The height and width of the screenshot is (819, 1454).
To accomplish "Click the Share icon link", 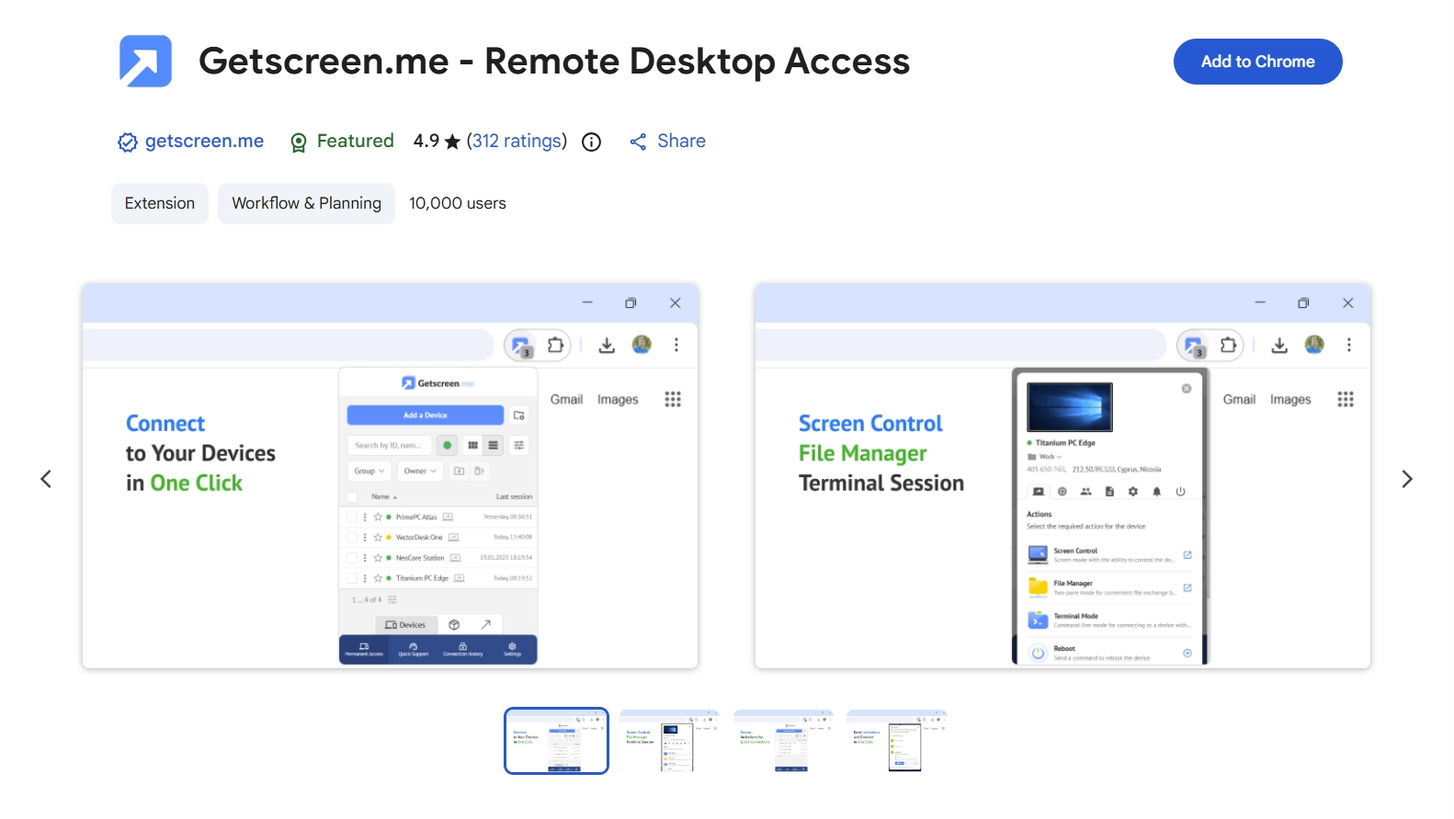I will [638, 142].
